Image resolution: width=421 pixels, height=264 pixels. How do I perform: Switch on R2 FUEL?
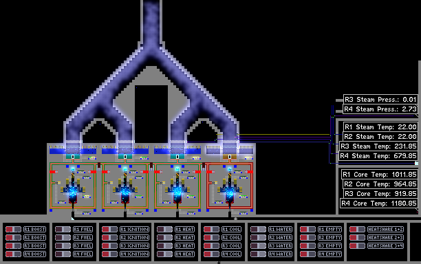point(63,237)
